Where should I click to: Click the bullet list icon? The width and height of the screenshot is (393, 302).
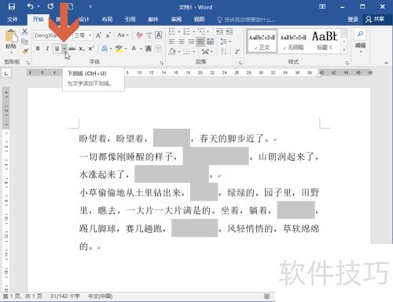(172, 32)
